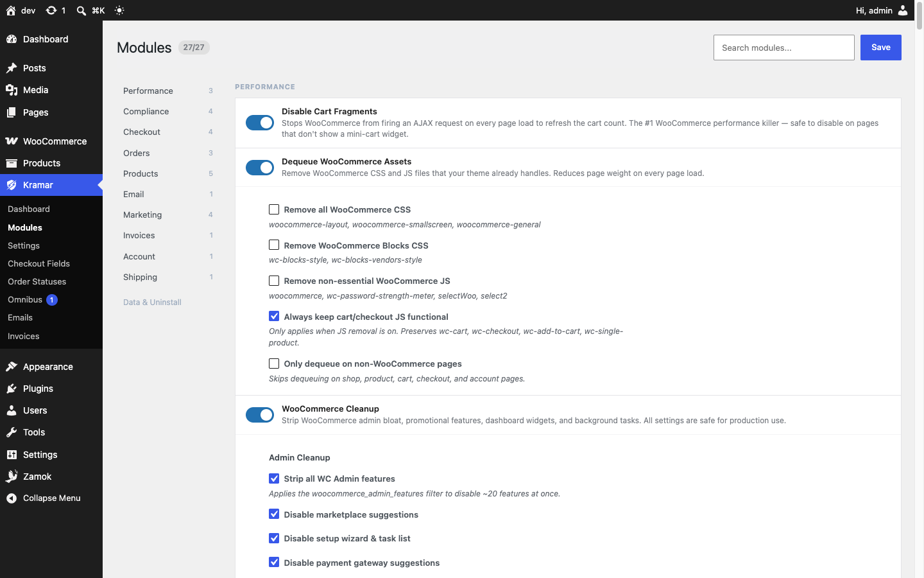Click the Pages icon in sidebar

tap(12, 112)
